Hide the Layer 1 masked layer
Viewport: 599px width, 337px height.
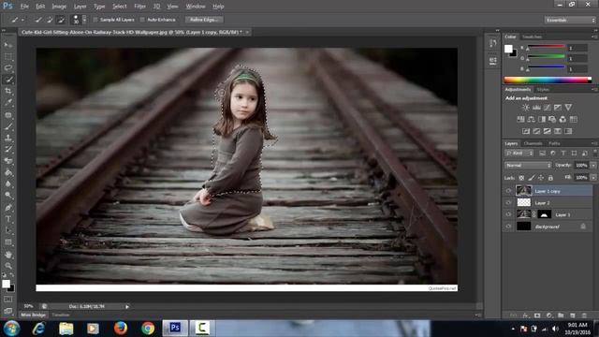508,214
